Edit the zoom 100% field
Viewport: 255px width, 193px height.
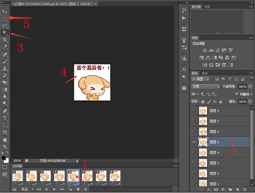click(17, 161)
